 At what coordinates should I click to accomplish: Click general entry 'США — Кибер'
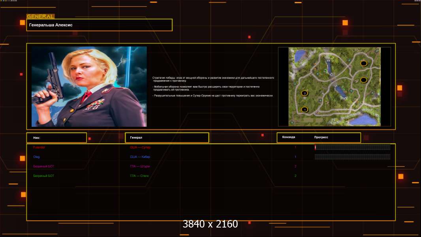click(x=140, y=157)
